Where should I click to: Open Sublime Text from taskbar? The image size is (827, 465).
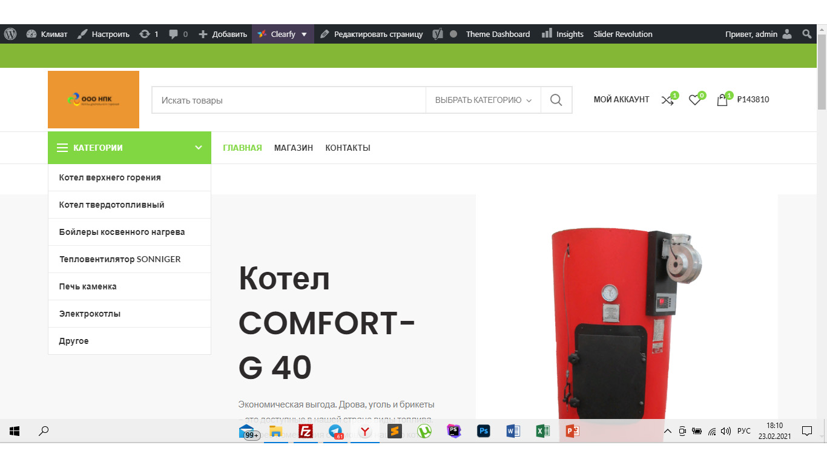pos(395,431)
